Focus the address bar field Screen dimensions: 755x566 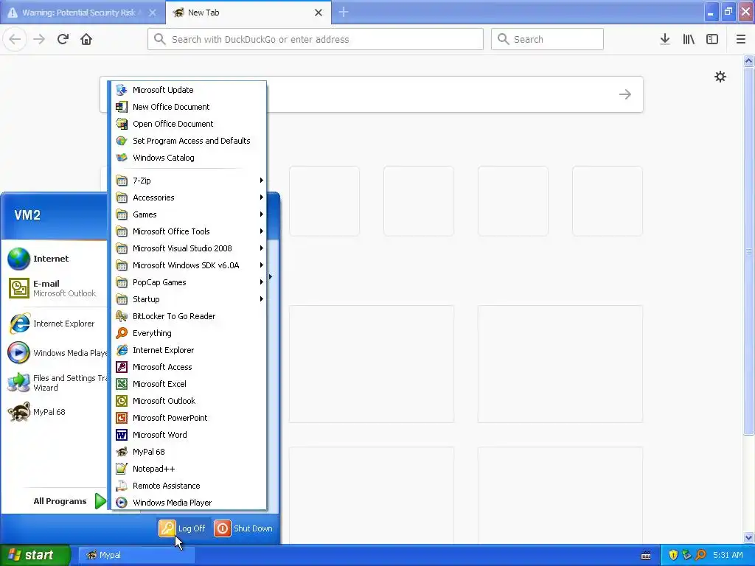coord(316,39)
